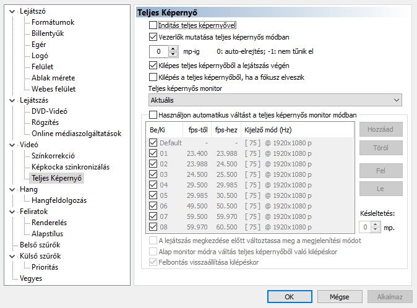Click the Késleltetés delay input field
Image resolution: width=417 pixels, height=308 pixels.
click(x=365, y=227)
